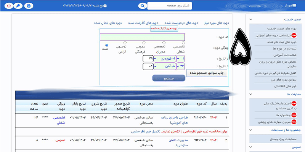
Task: Open the از تاریخ day dropdown
Action: pos(180,59)
